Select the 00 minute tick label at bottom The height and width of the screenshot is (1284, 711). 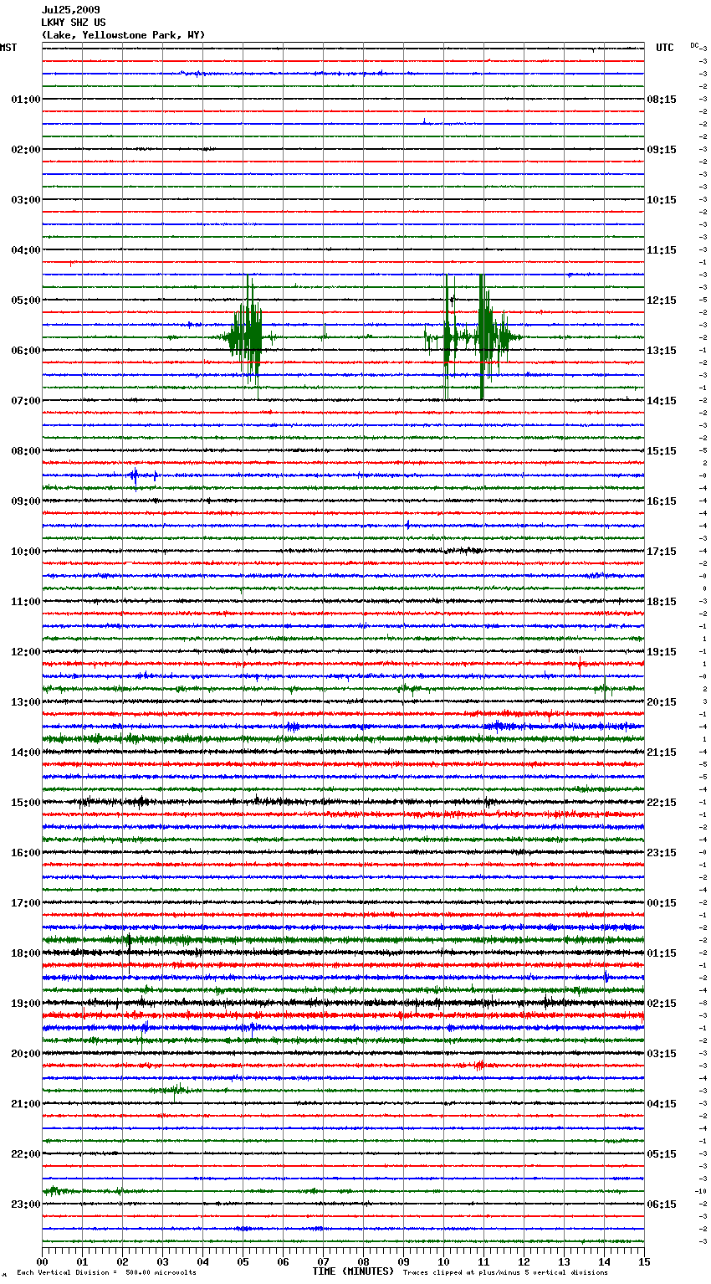(x=43, y=1261)
